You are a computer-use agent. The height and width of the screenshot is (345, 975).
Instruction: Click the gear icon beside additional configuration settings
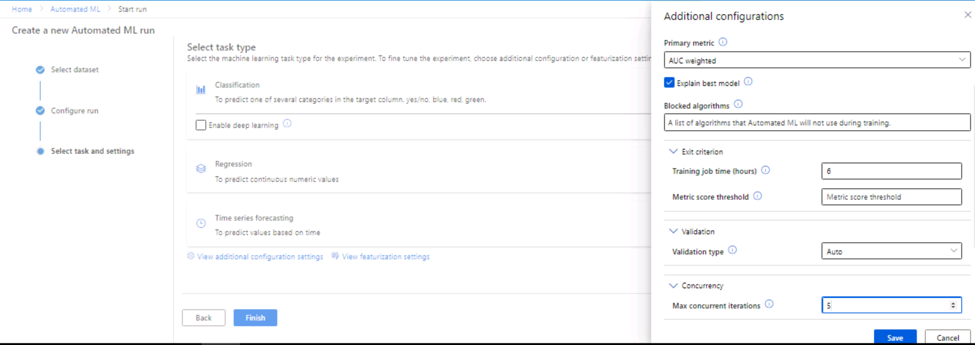pos(190,256)
